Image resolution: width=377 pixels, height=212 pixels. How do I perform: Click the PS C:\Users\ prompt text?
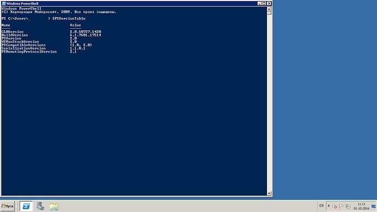click(15, 18)
